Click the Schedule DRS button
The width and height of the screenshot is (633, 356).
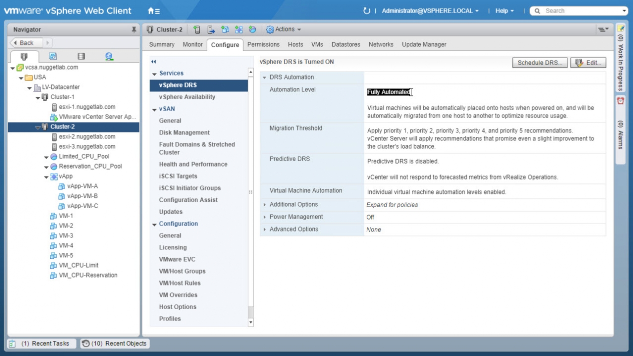pos(540,63)
